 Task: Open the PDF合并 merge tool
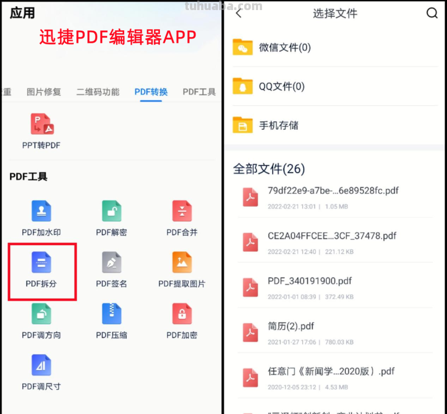(x=182, y=218)
